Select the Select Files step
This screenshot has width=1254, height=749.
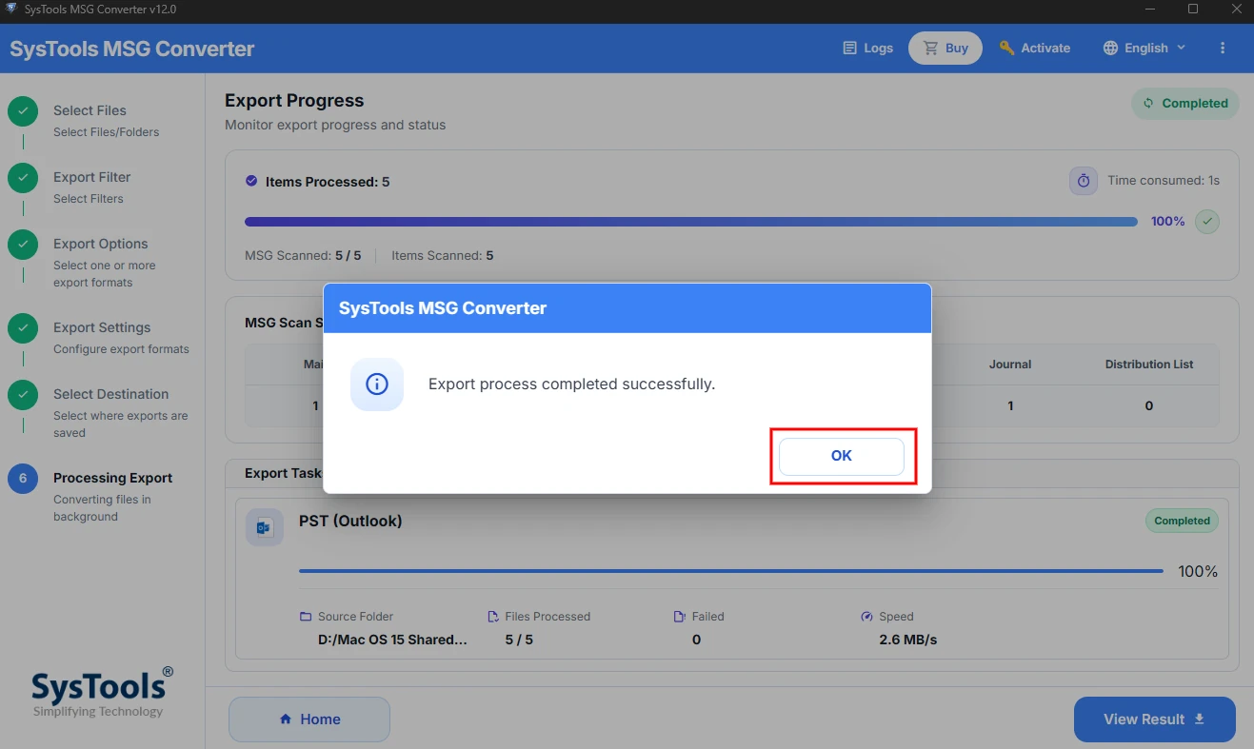click(106, 120)
